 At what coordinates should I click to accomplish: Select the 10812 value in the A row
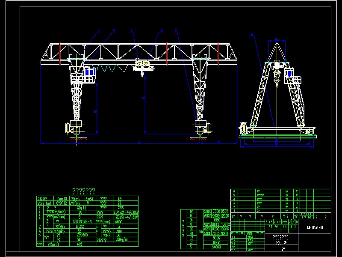(x=225, y=224)
